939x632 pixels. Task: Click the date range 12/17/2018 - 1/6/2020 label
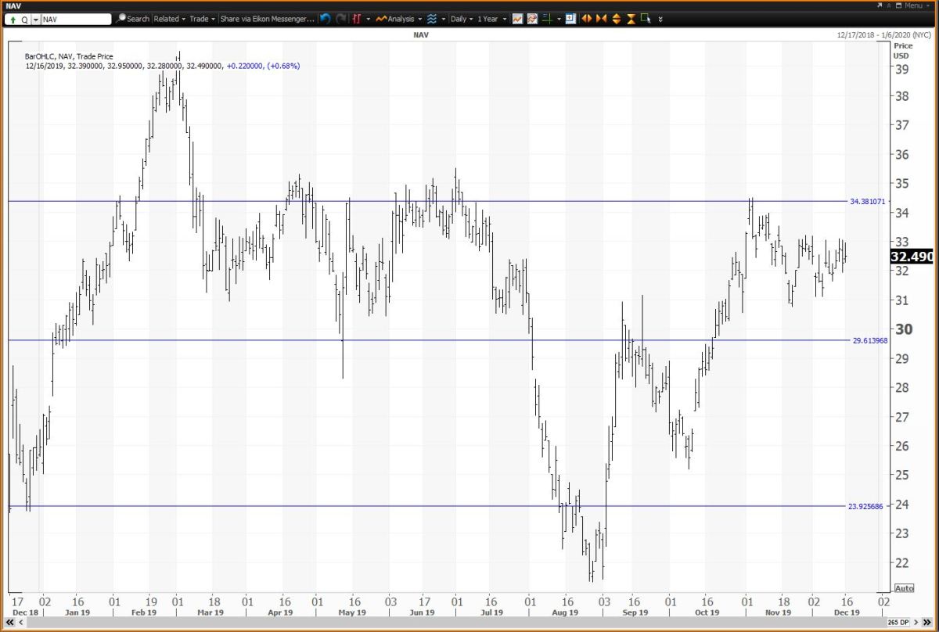tap(885, 36)
